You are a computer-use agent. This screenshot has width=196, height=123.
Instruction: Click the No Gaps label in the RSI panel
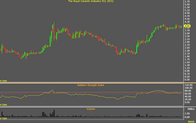3,105
